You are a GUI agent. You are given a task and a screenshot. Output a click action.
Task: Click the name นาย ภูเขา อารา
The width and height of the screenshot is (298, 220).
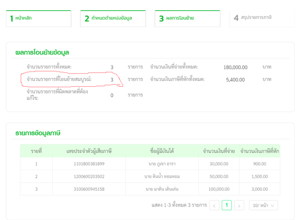162,164
